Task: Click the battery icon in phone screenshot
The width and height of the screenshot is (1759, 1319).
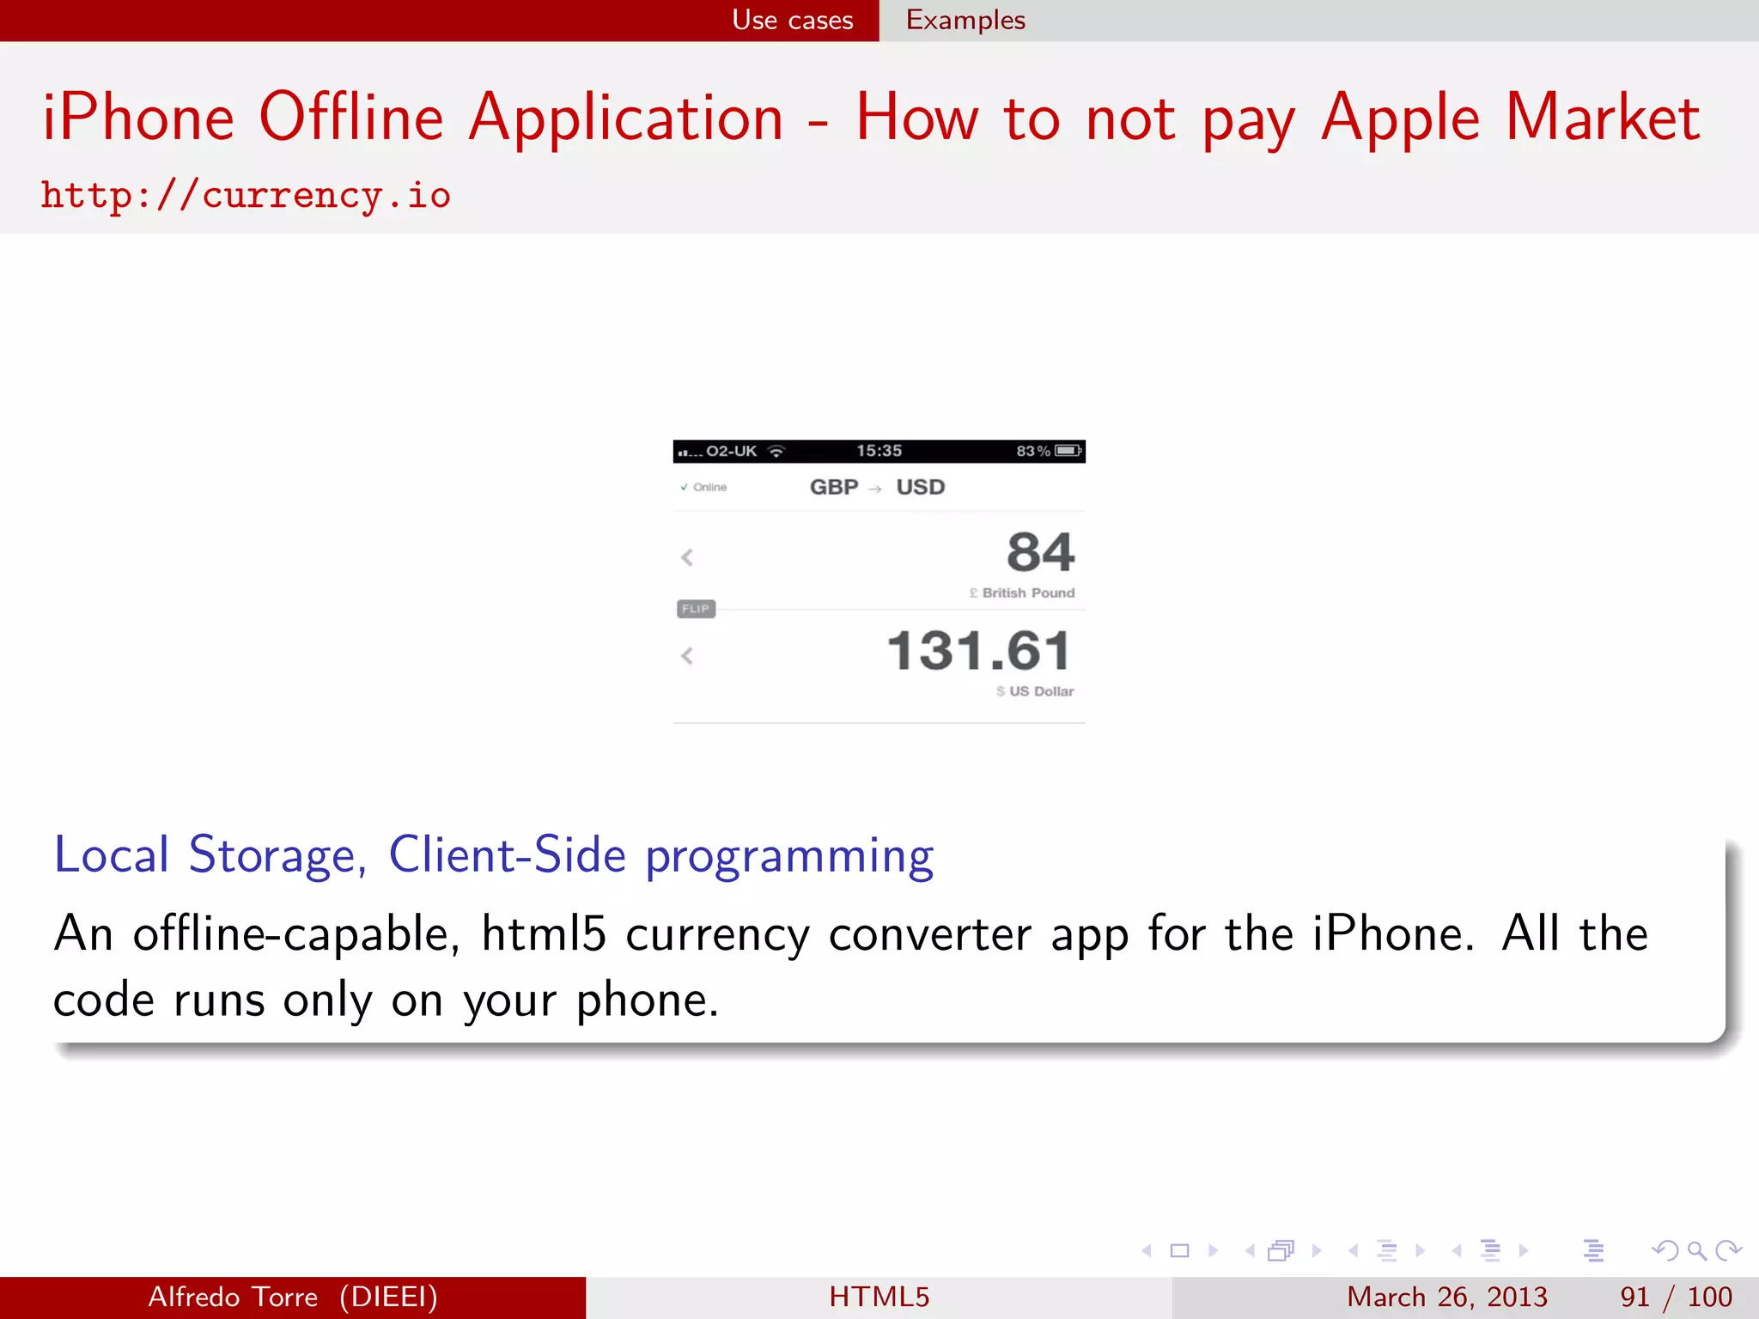Action: point(1068,451)
